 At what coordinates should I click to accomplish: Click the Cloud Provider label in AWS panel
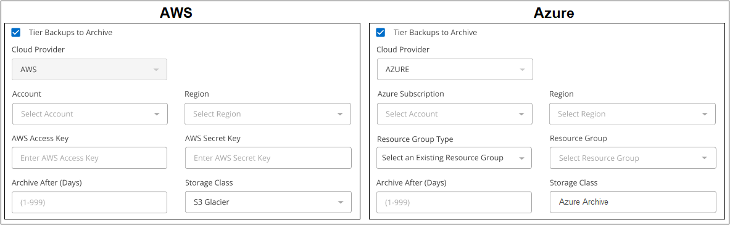pos(38,49)
